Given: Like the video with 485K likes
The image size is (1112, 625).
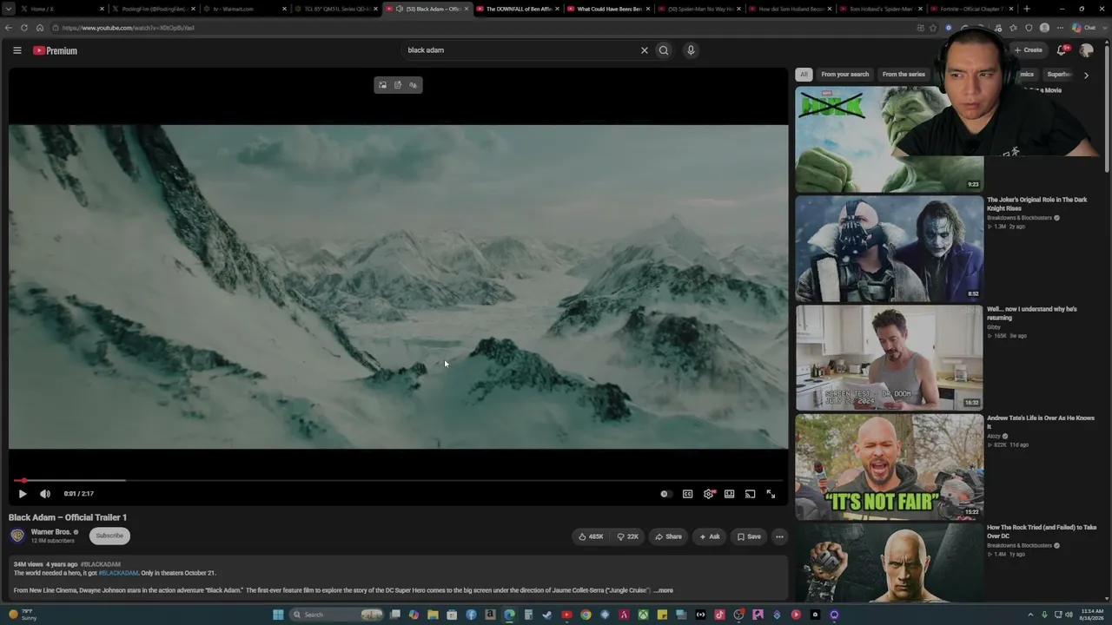Looking at the screenshot, I should point(591,536).
